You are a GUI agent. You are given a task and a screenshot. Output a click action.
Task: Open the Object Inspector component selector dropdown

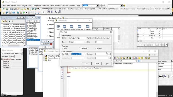coord(22,53)
